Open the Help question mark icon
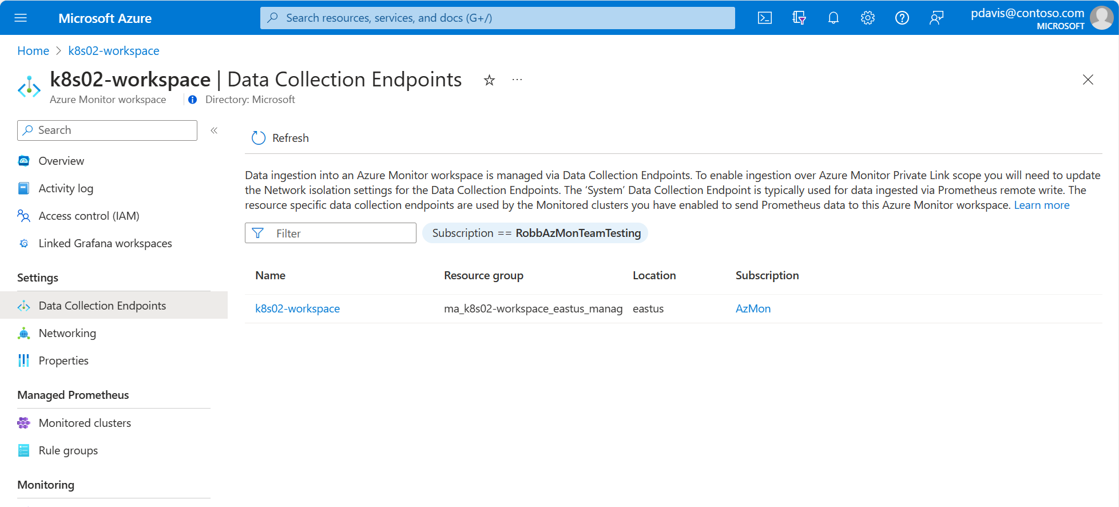 (x=902, y=18)
